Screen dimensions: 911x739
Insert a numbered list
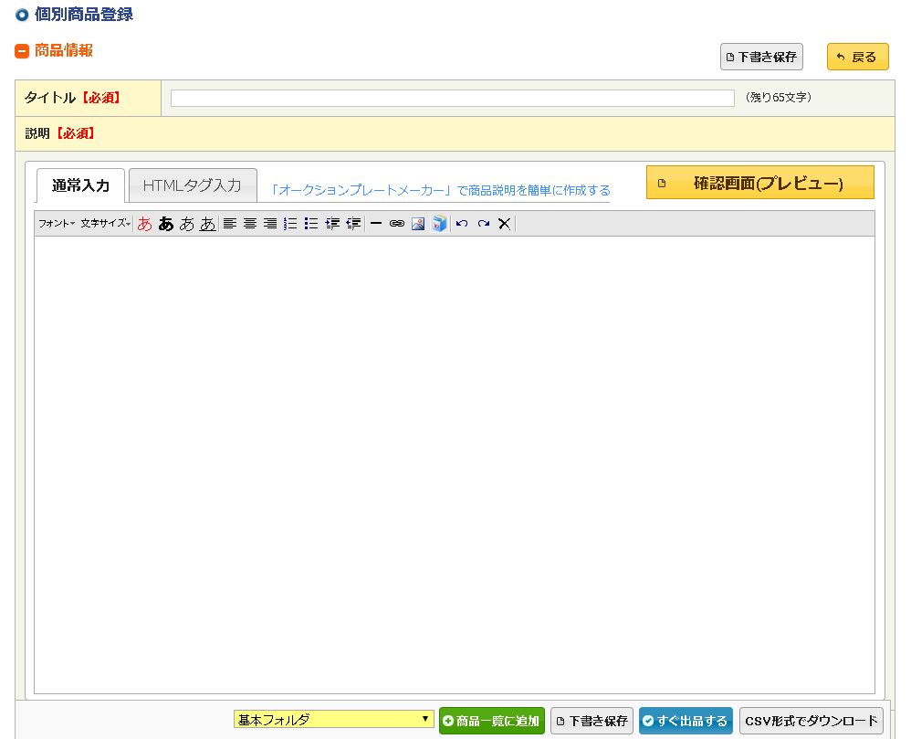(290, 224)
